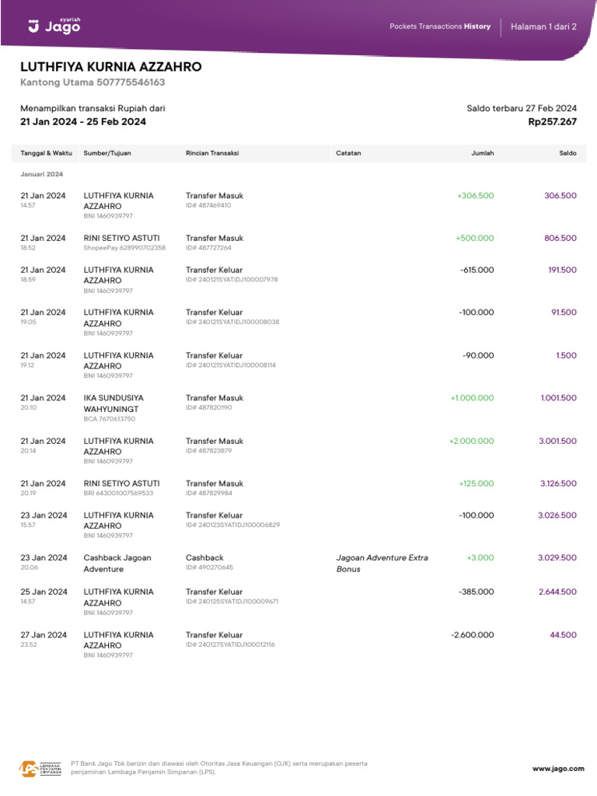Screen dimensions: 597x796
Task: Click the Cashback Jagoan Adventure source
Action: pos(117,563)
